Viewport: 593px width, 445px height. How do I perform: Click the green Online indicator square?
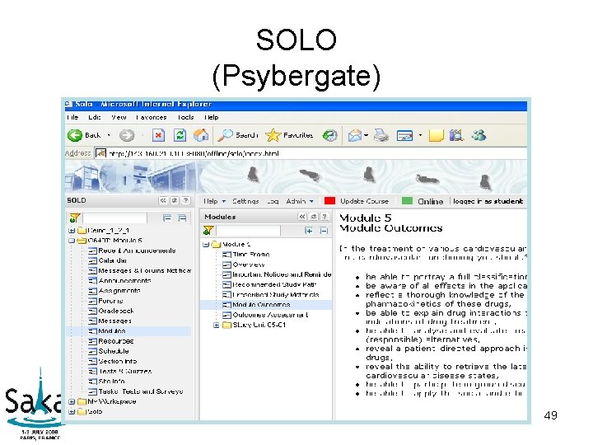pyautogui.click(x=407, y=201)
